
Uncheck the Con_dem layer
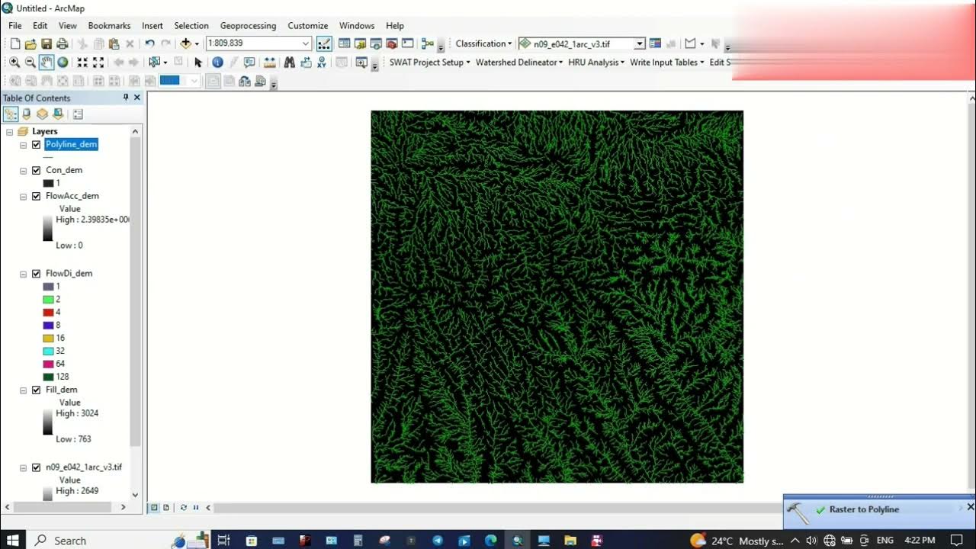pos(36,171)
